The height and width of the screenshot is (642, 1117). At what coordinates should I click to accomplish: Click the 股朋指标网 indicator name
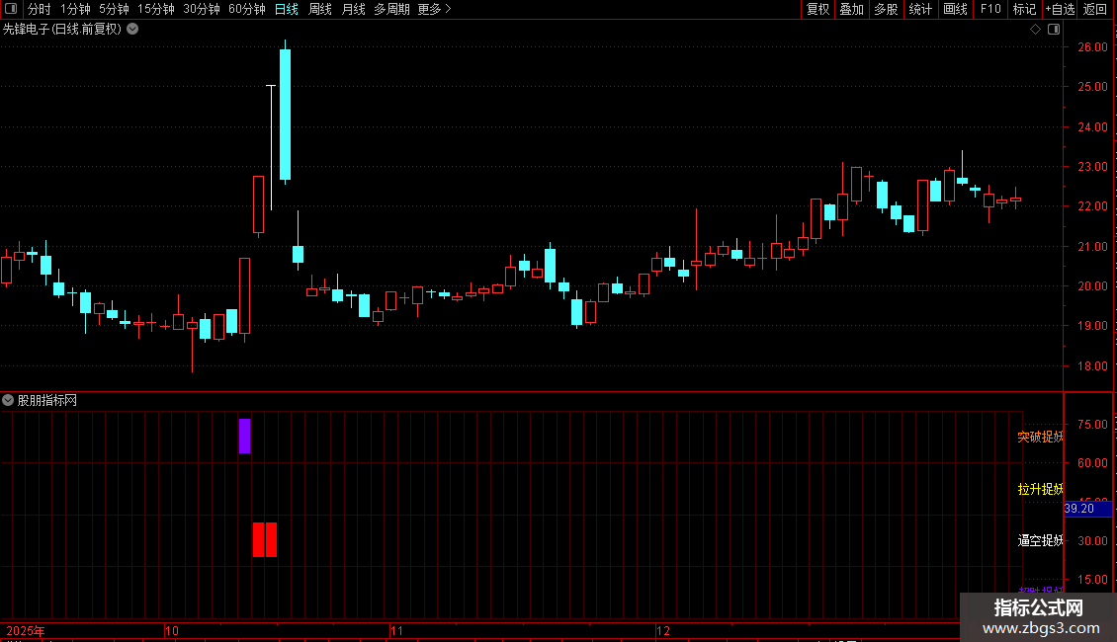47,401
